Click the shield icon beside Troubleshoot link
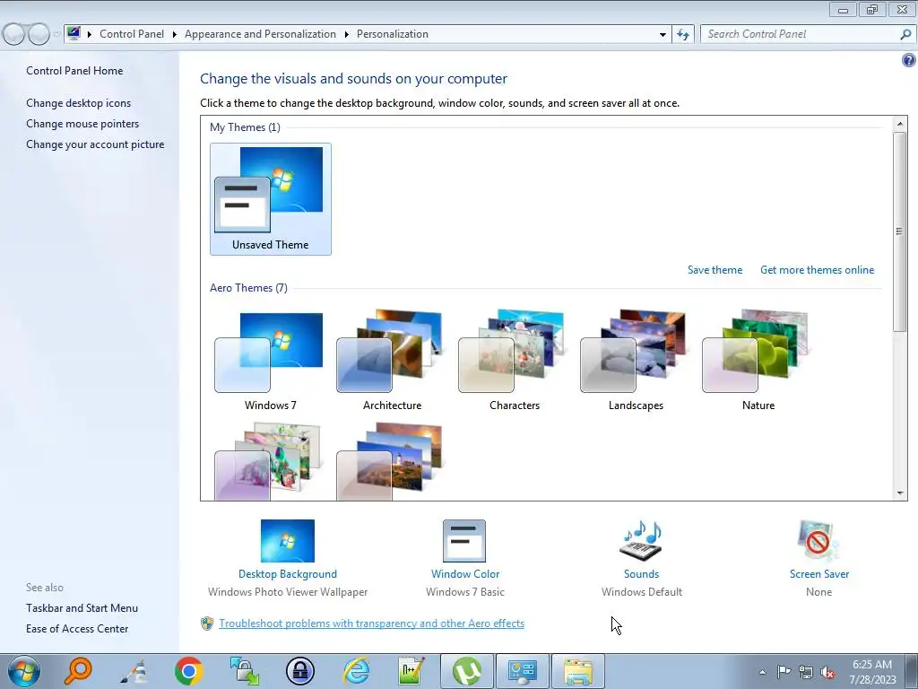Screen dimensions: 918x689 click(207, 624)
